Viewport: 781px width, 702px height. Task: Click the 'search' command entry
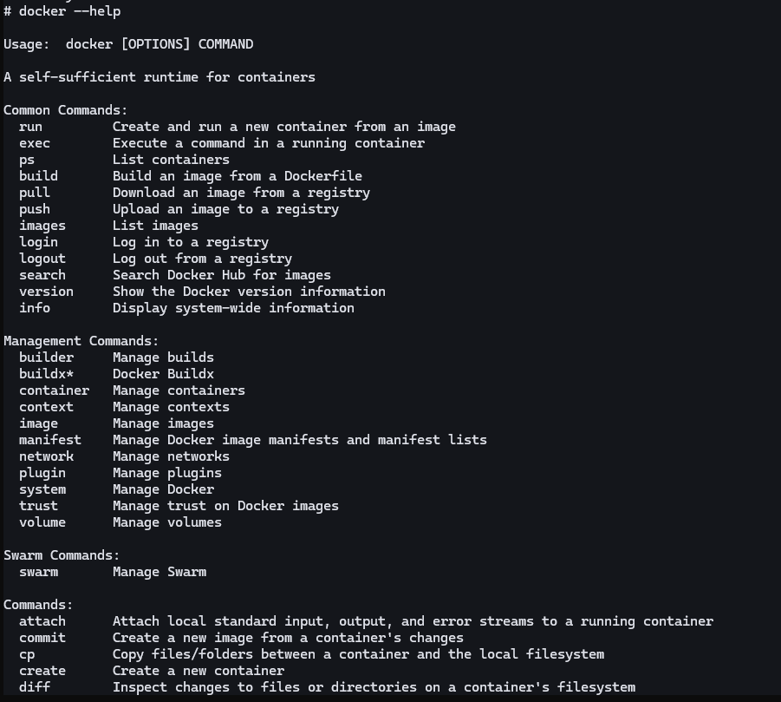[42, 275]
